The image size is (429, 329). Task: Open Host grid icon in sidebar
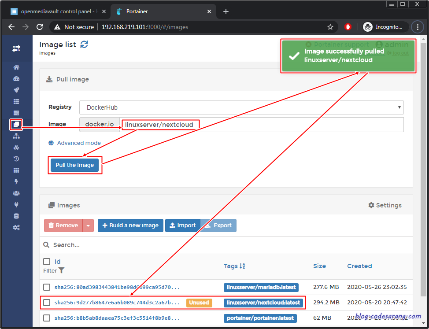coord(16,170)
